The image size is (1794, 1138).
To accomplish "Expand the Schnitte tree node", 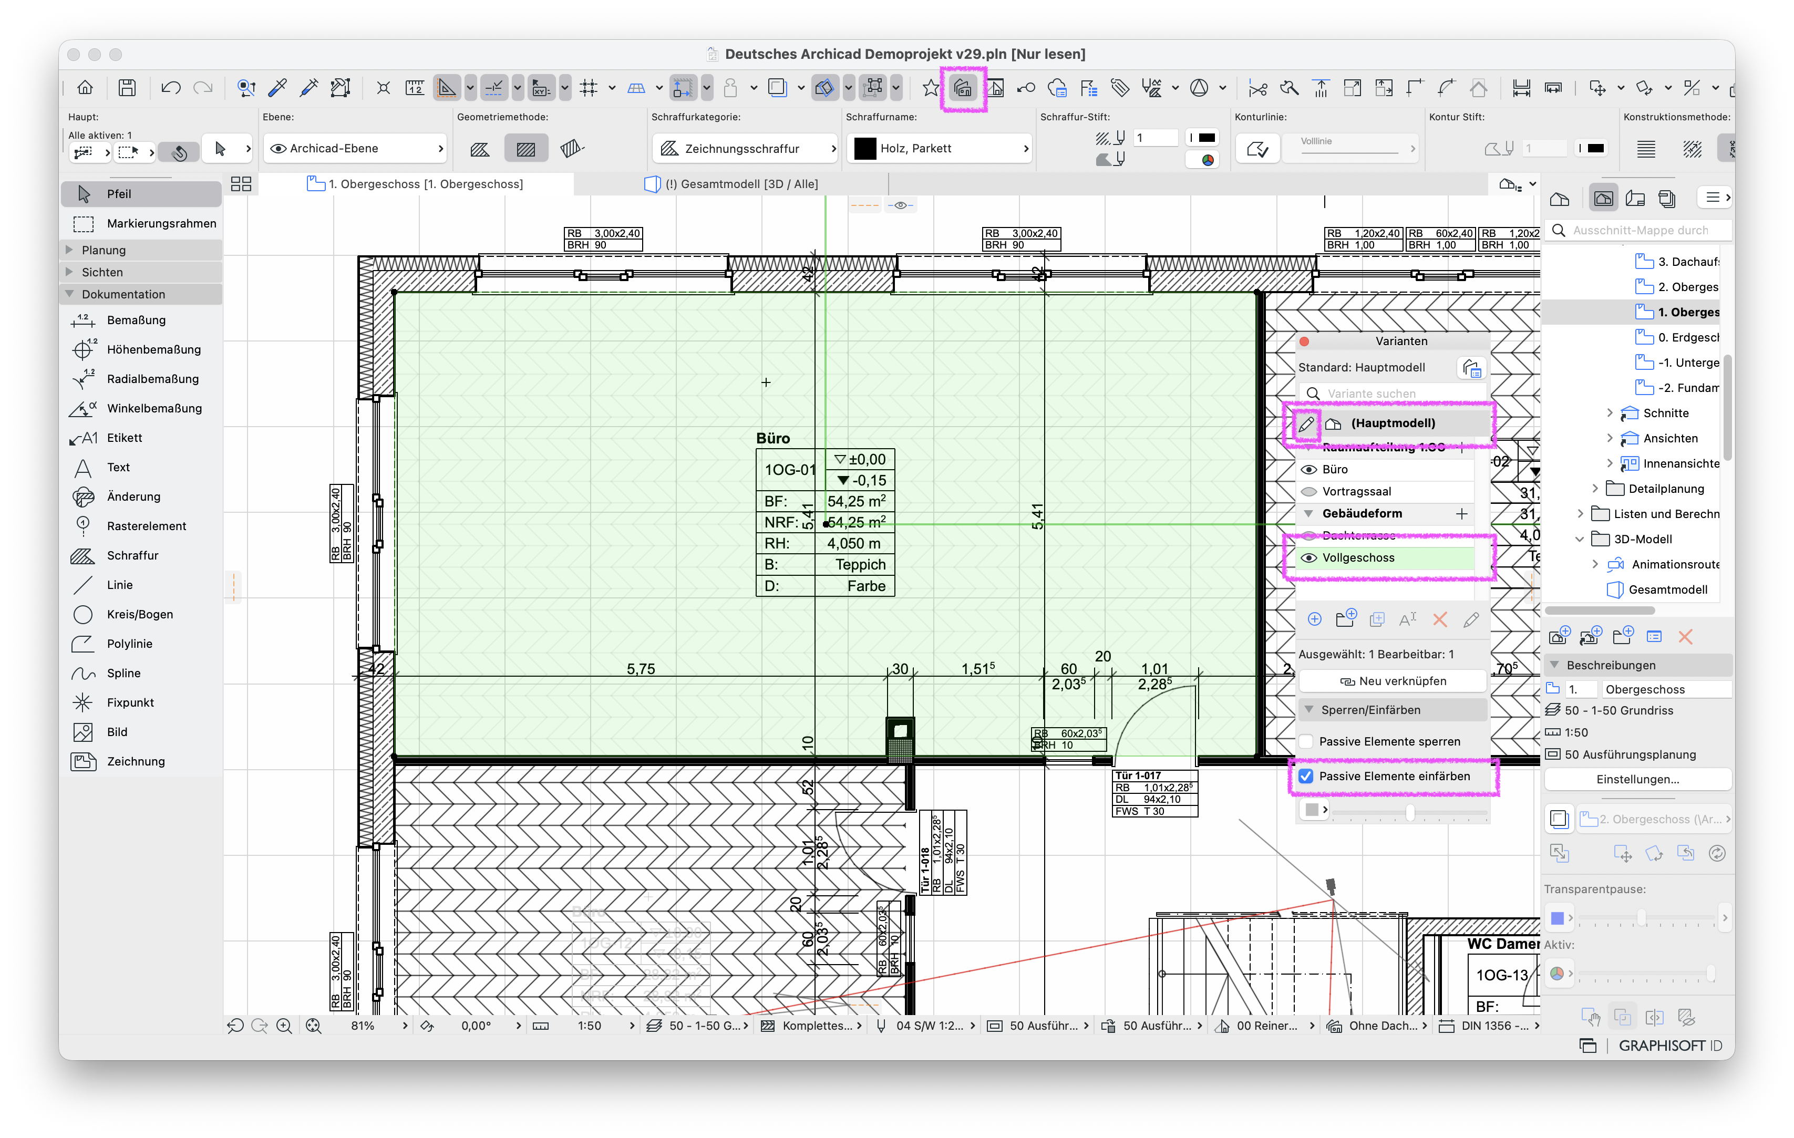I will [1609, 413].
